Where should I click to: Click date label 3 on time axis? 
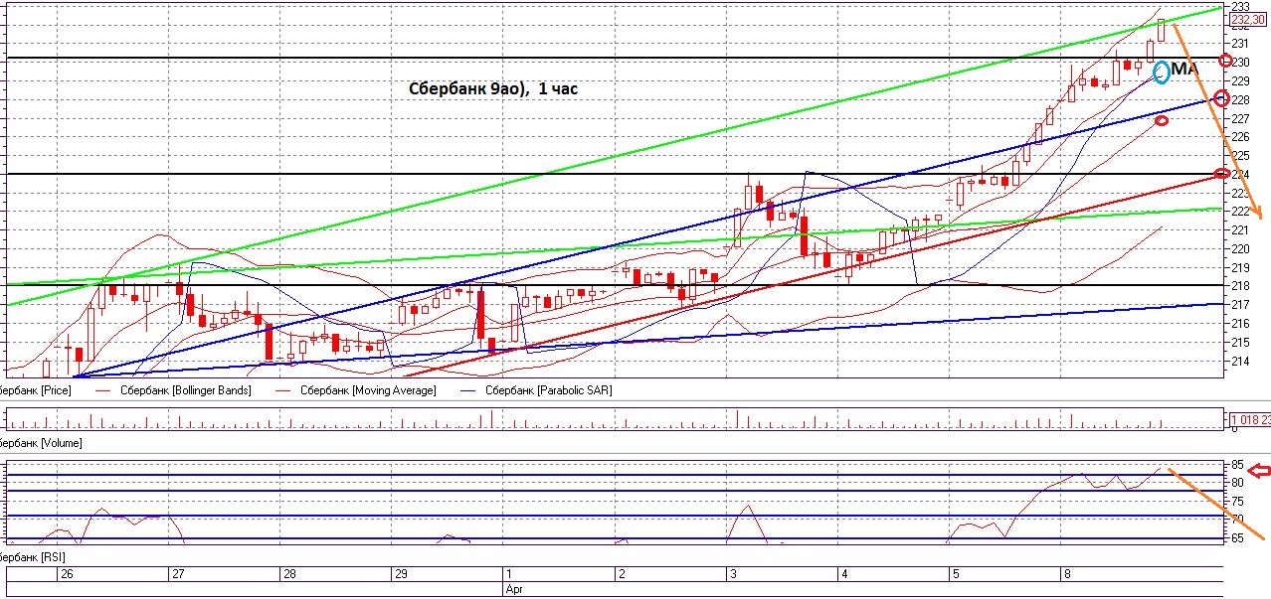pyautogui.click(x=733, y=574)
